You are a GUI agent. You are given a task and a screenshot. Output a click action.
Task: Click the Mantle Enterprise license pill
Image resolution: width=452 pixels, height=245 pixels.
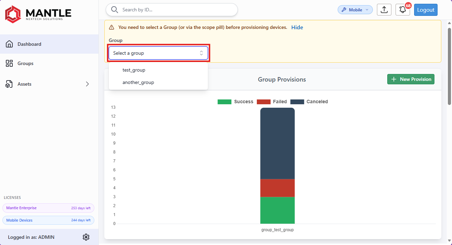(48, 208)
